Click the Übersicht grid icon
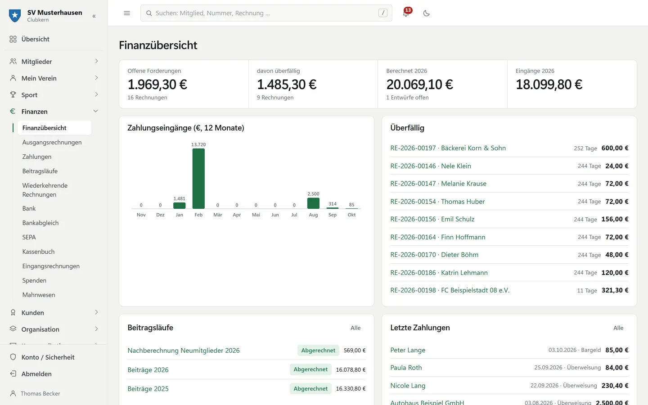 pos(13,39)
